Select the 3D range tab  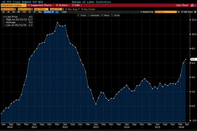point(8,12)
